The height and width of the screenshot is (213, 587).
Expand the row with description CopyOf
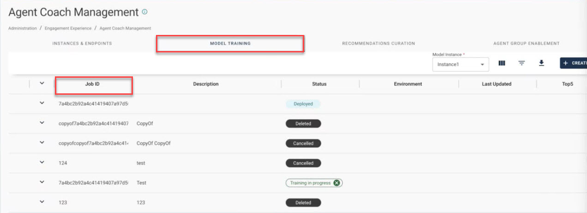coord(42,123)
